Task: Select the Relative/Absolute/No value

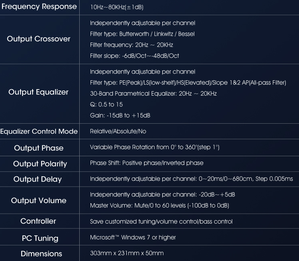Action: point(118,131)
